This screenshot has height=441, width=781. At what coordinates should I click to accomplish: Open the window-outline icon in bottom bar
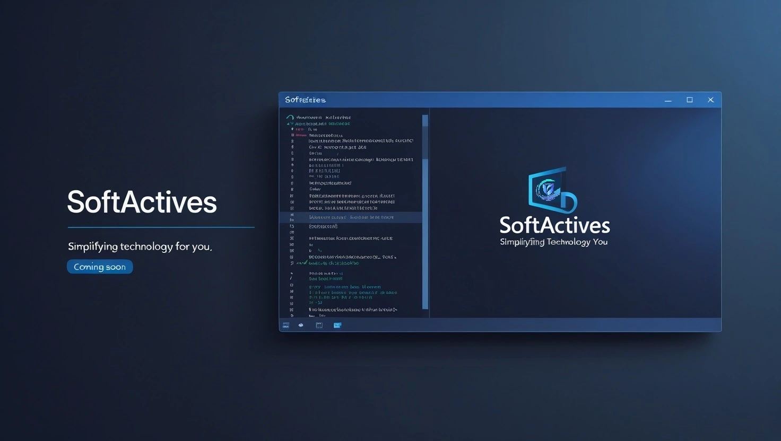coord(319,325)
